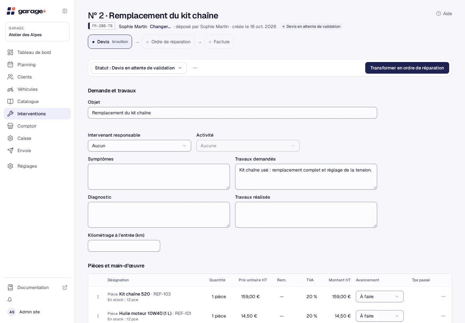Click the FR-208-TB plate badge
The width and height of the screenshot is (465, 323).
coord(101,26)
